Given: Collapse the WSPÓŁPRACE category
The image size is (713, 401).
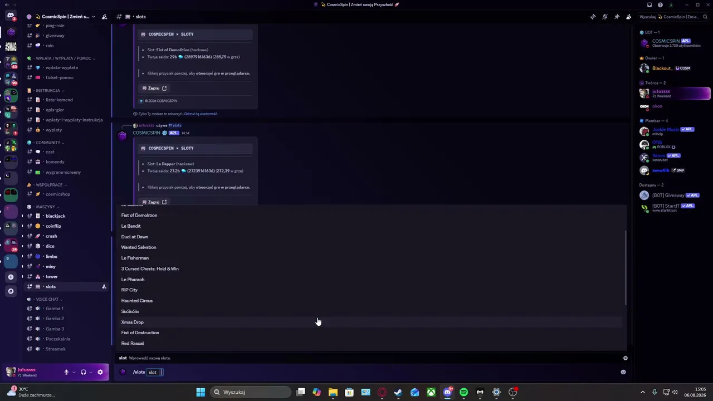Looking at the screenshot, I should coord(47,185).
